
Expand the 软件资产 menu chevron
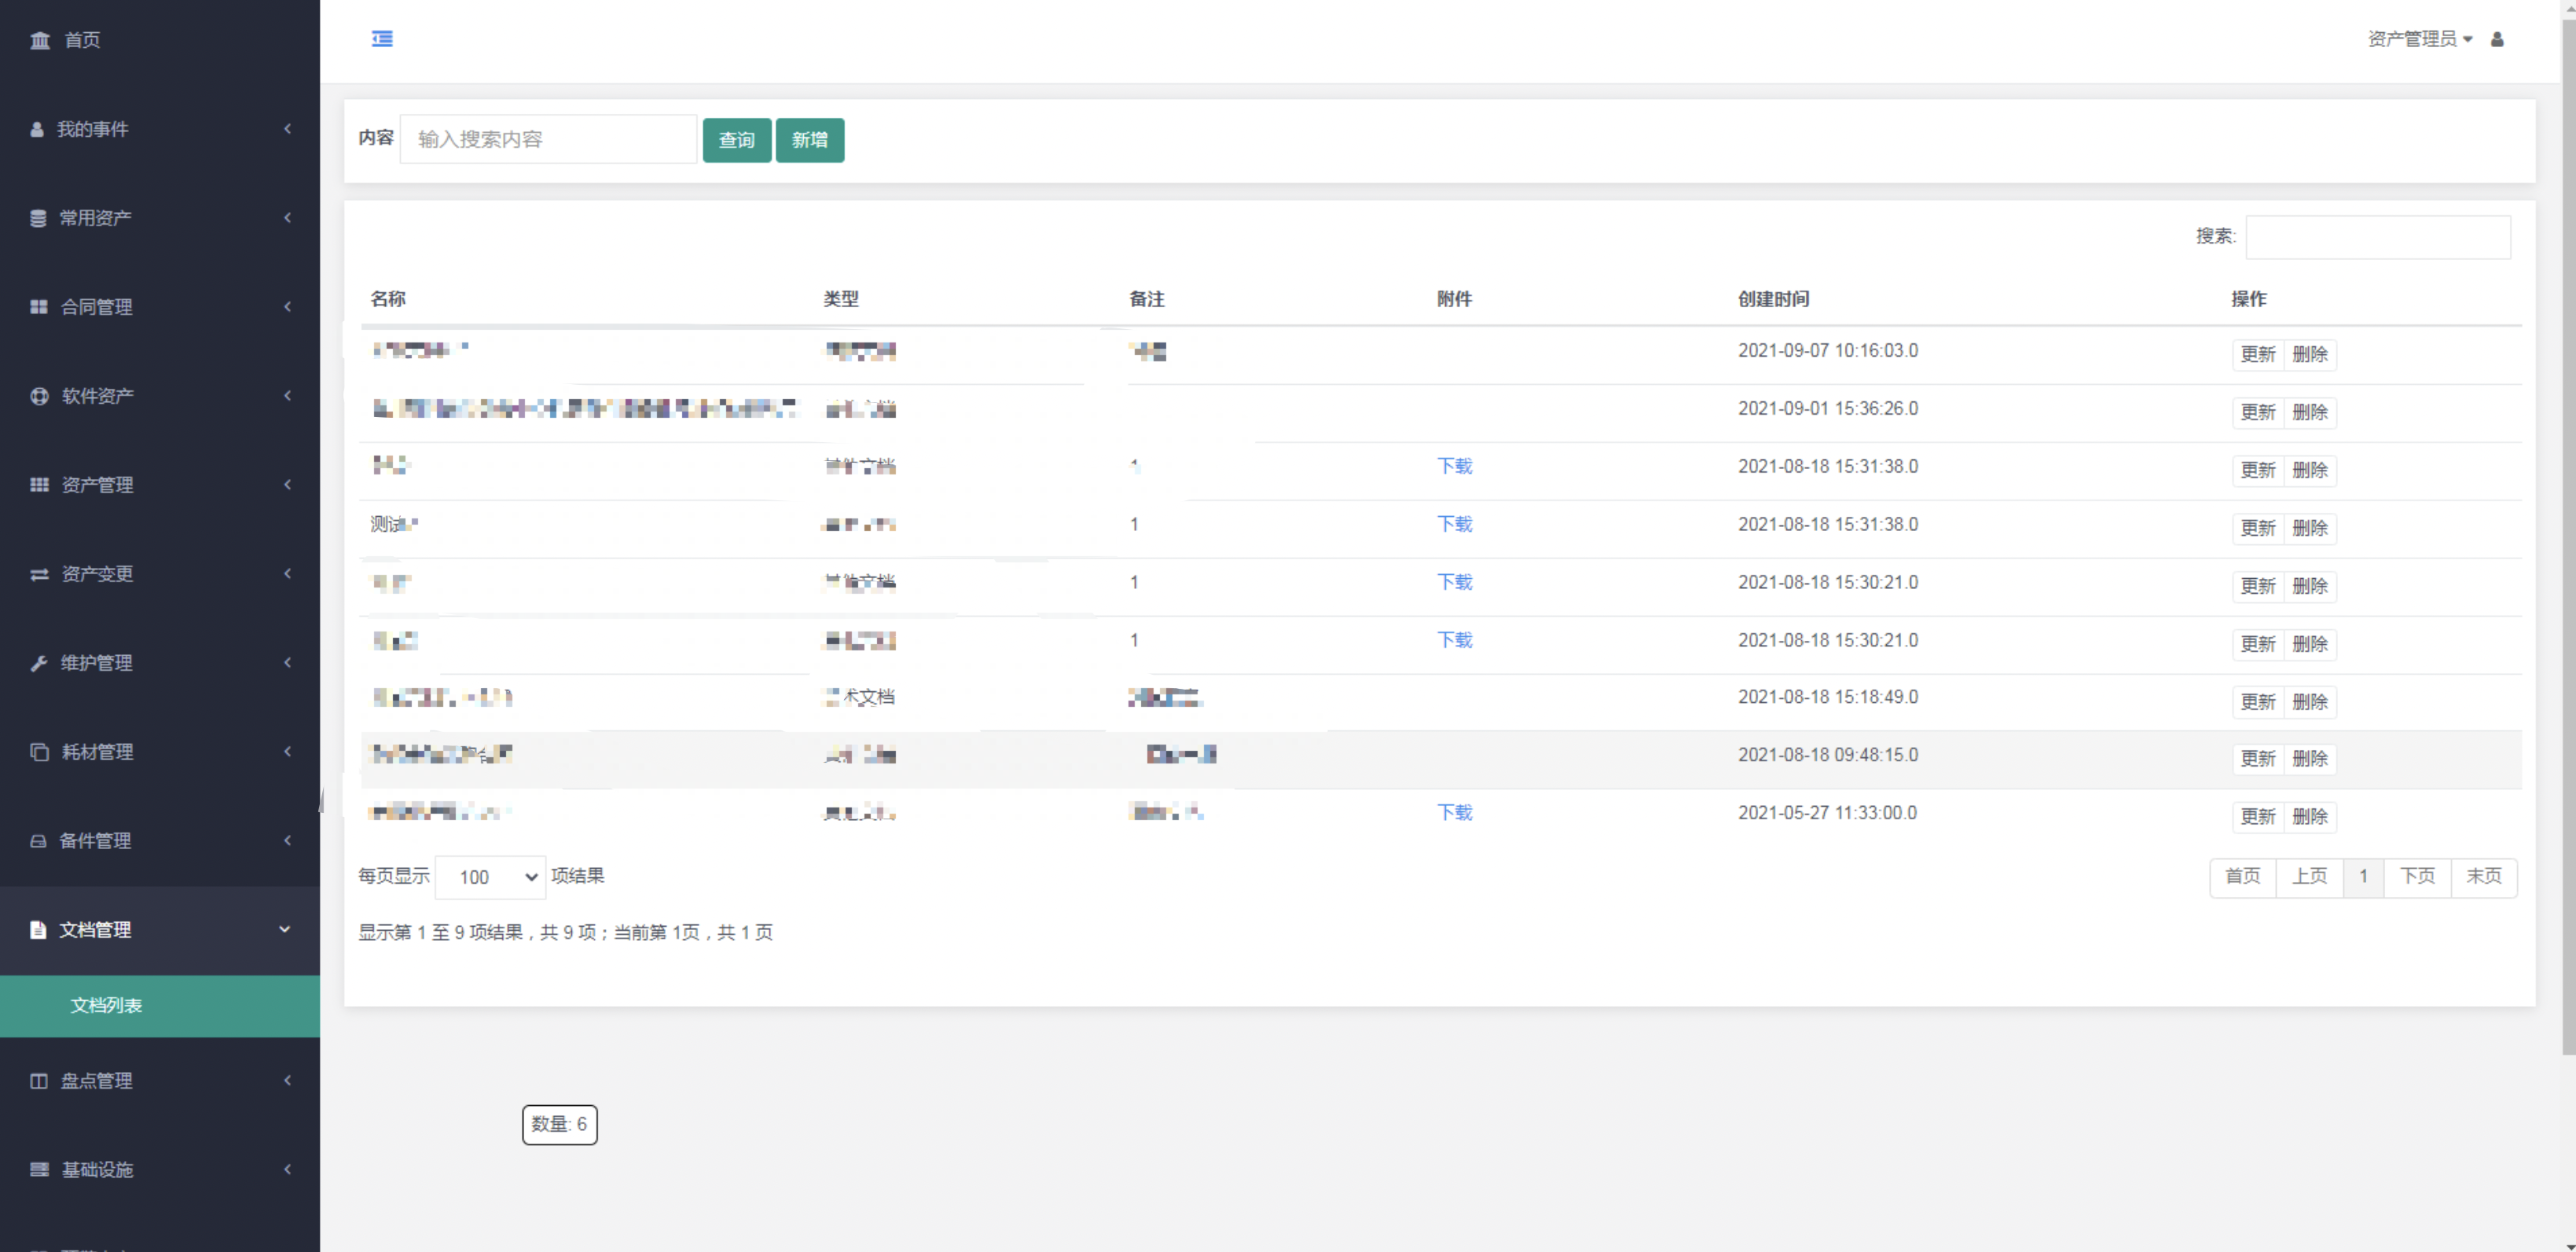click(287, 396)
